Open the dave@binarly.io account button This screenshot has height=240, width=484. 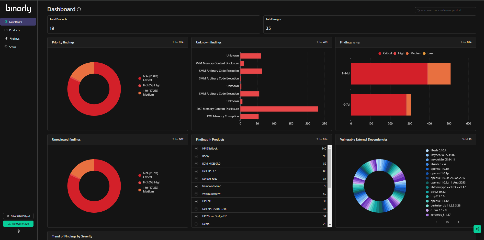pos(18,216)
